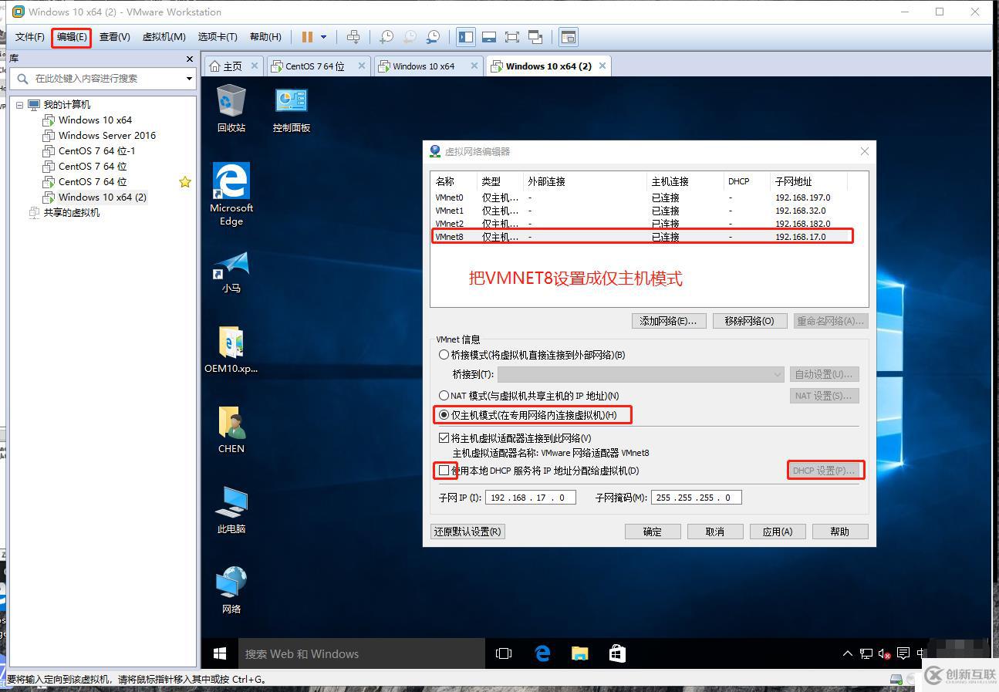
Task: Click 取消 in the virtual network editor
Action: 715,532
